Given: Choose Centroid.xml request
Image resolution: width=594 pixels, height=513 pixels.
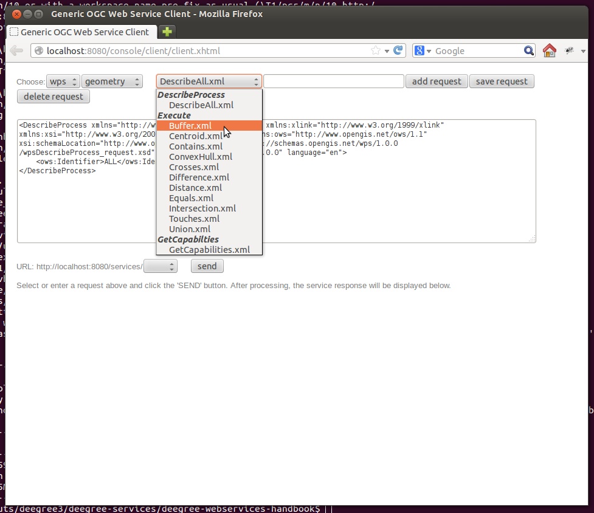Looking at the screenshot, I should click(x=209, y=136).
